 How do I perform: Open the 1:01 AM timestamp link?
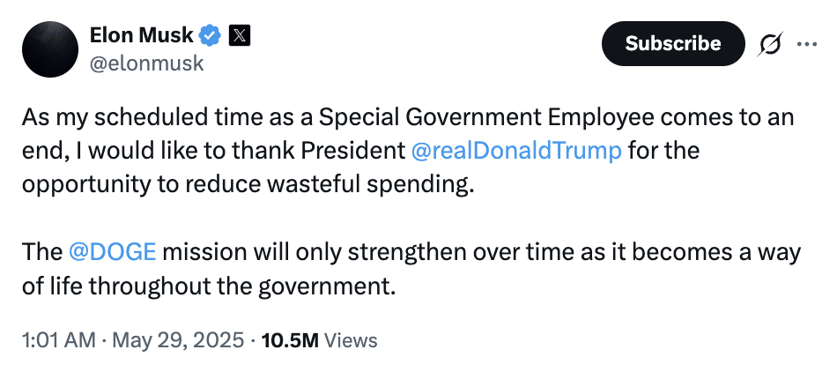59,340
